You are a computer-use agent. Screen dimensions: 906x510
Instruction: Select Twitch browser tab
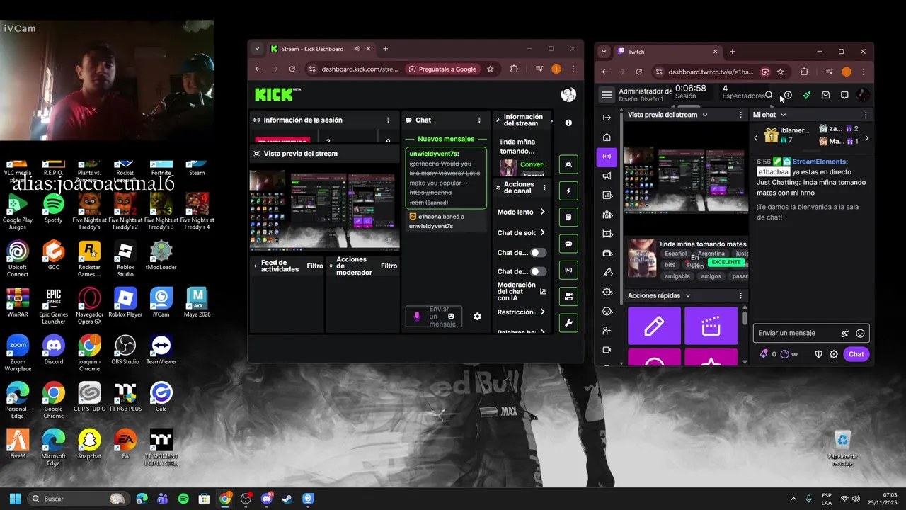pos(667,52)
